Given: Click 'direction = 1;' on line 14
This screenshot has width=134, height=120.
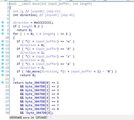Looking at the screenshot, I should [x=32, y=53].
